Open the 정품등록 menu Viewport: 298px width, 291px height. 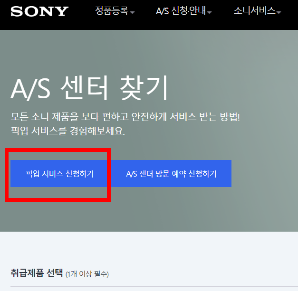coord(112,10)
